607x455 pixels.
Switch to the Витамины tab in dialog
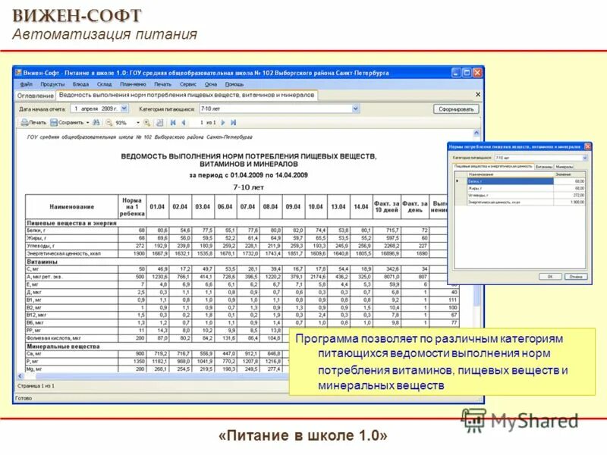pyautogui.click(x=543, y=166)
